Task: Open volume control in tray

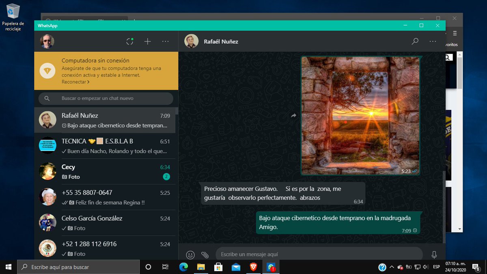Action: pos(426,267)
